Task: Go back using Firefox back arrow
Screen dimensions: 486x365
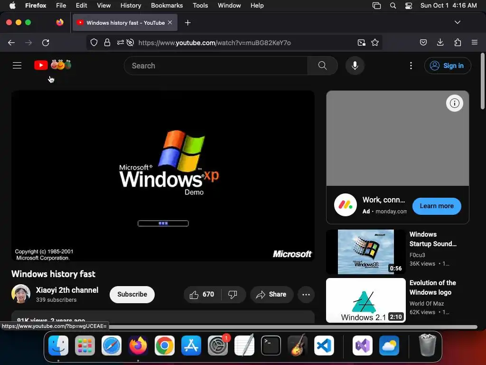Action: click(11, 42)
